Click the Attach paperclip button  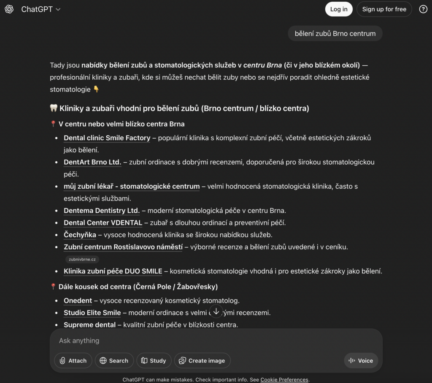[x=73, y=361]
